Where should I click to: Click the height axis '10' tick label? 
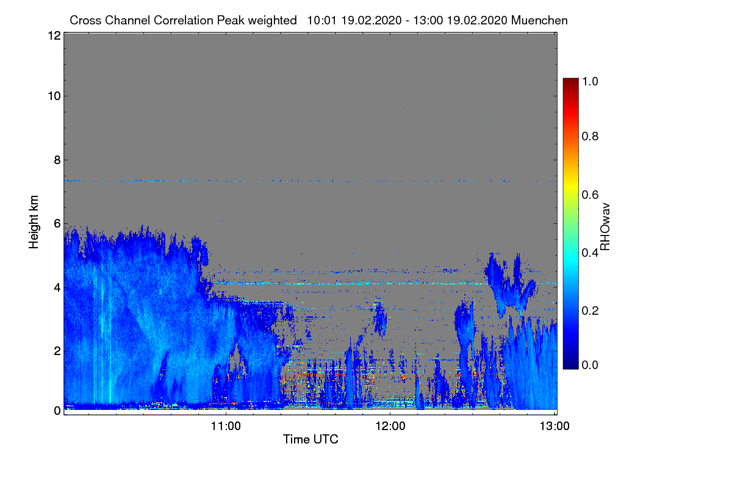click(53, 96)
